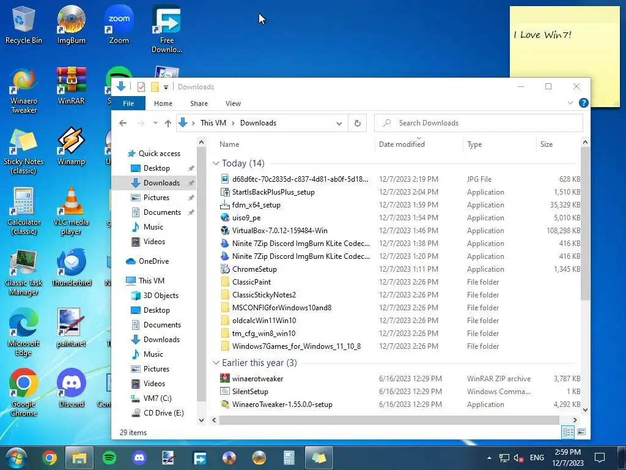
Task: Open Microsoft Edge desktop icon
Action: pyautogui.click(x=24, y=334)
